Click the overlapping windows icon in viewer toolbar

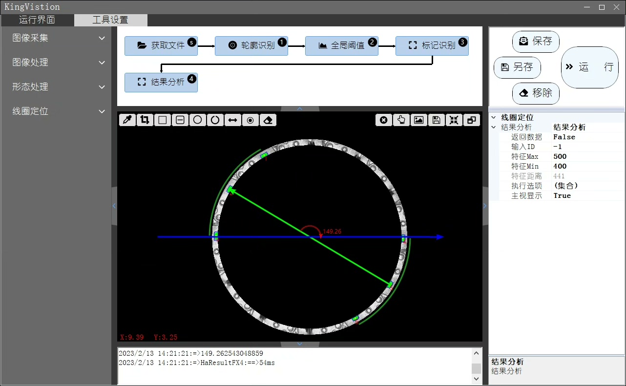click(472, 120)
